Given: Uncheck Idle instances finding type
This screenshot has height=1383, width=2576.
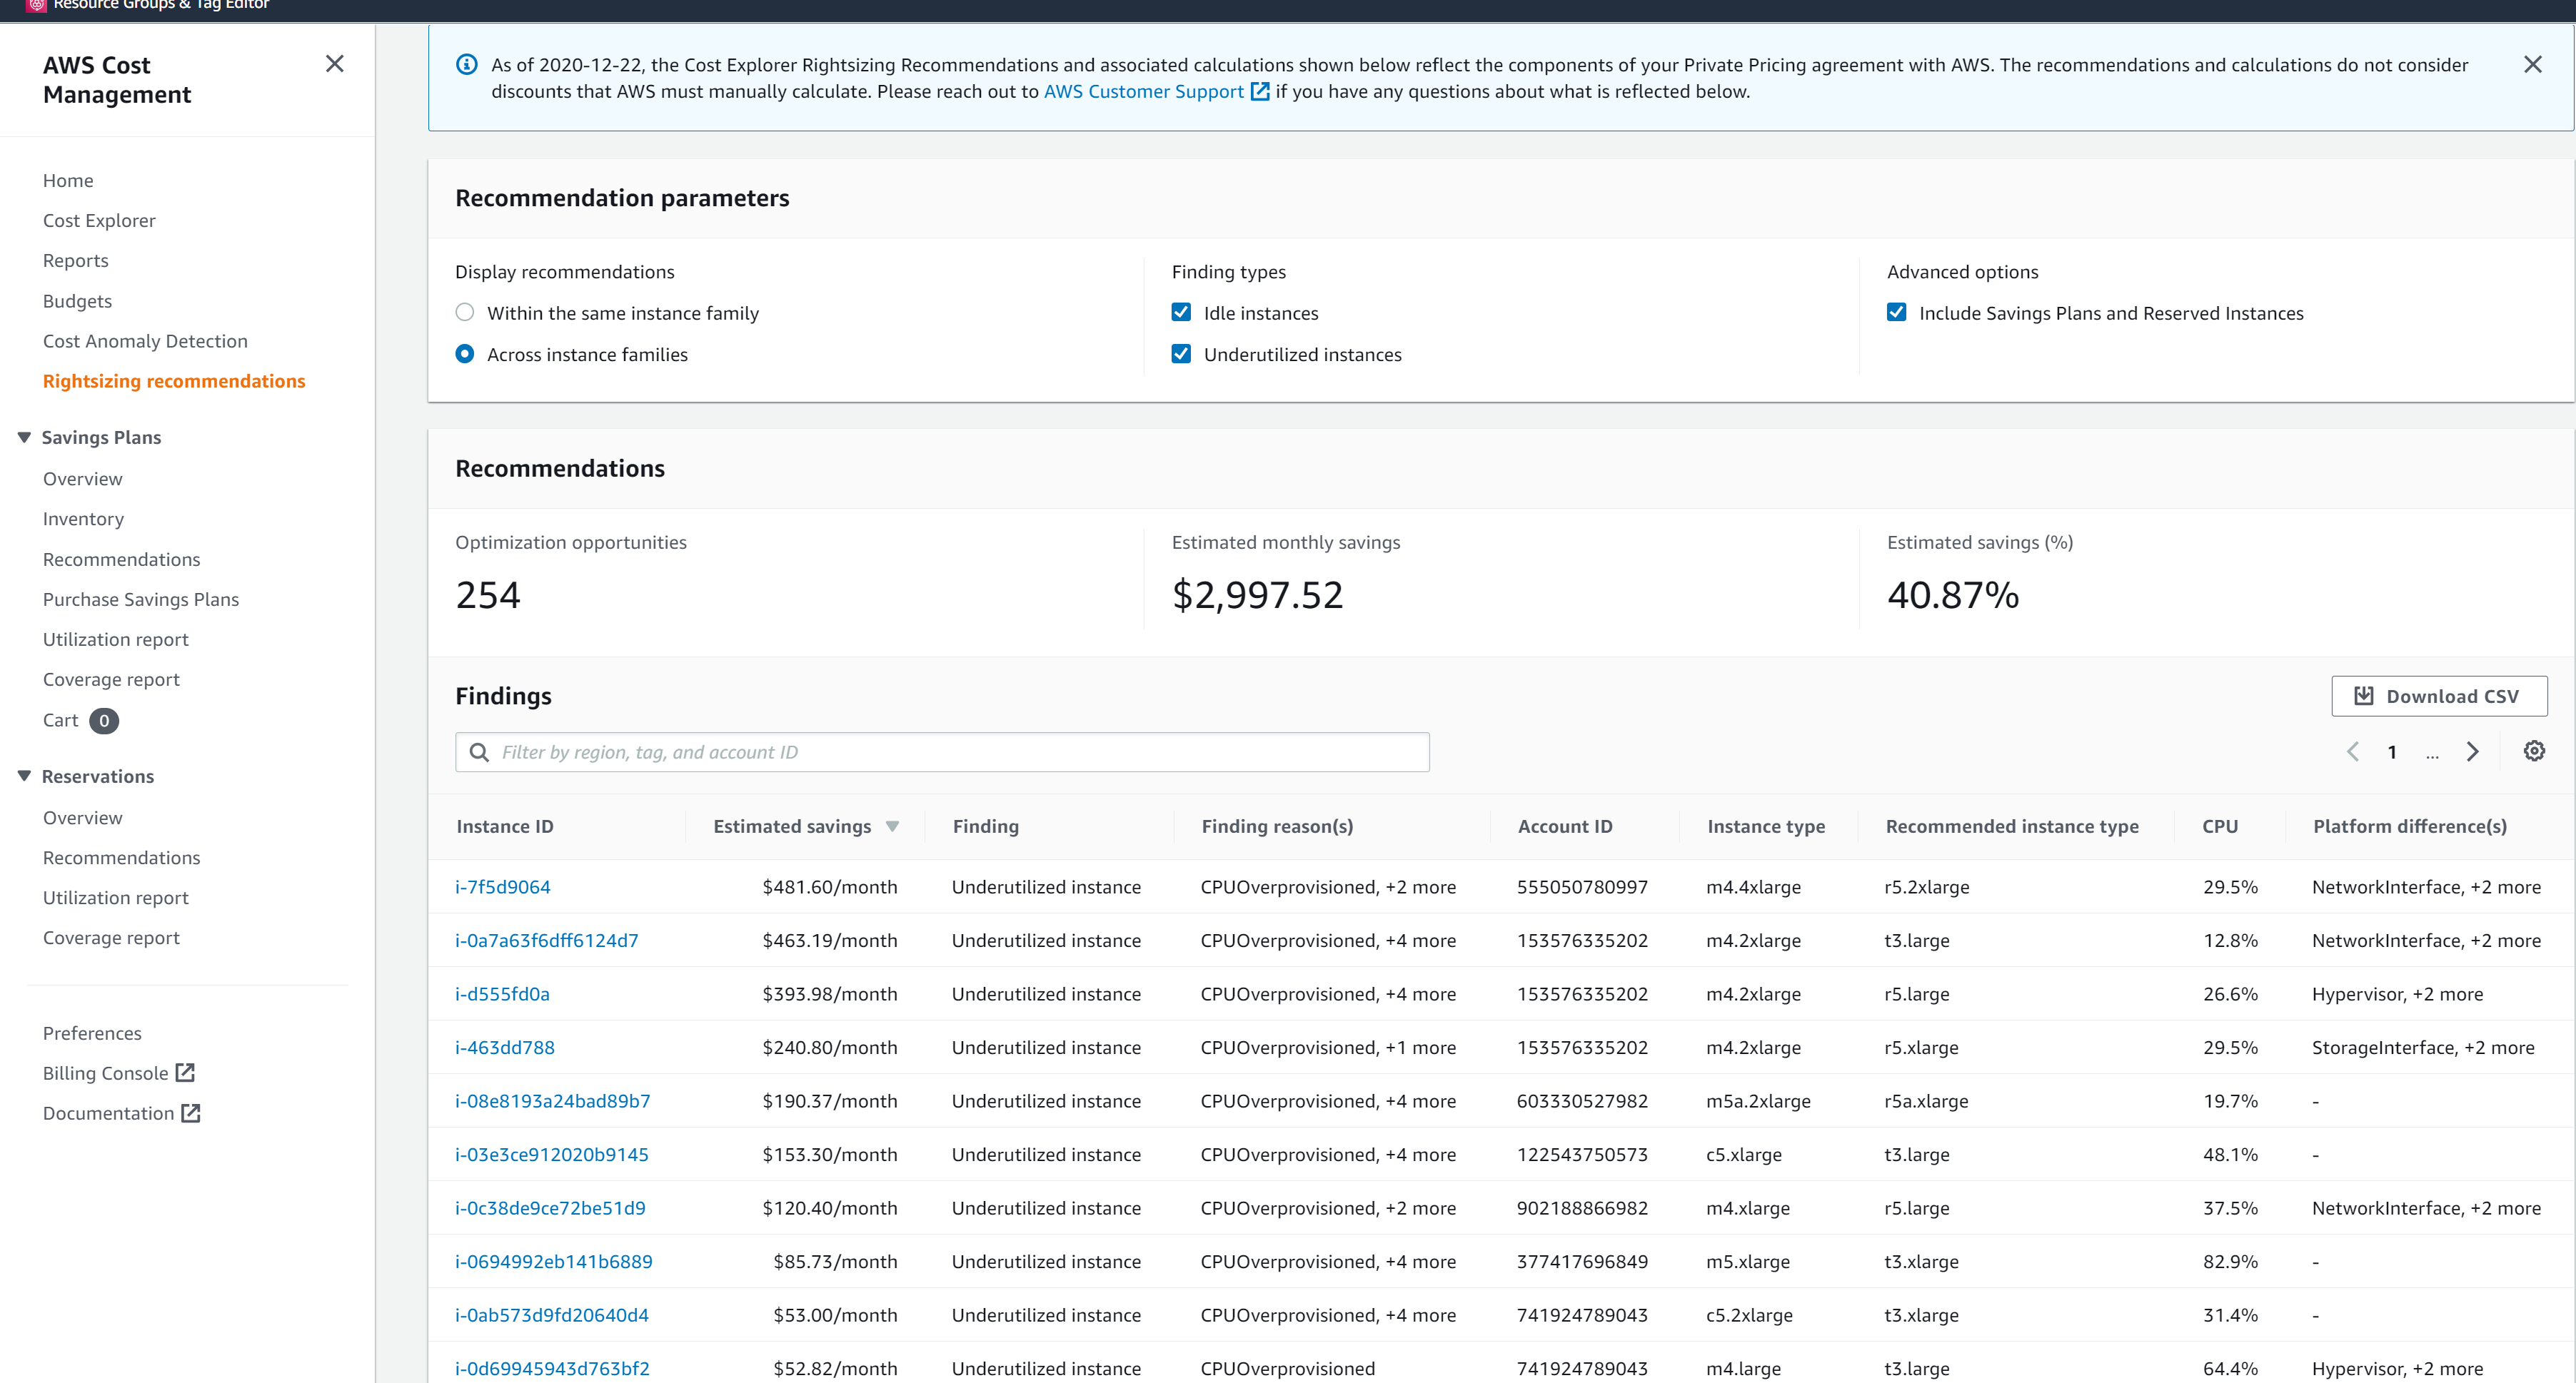Looking at the screenshot, I should click(1181, 312).
